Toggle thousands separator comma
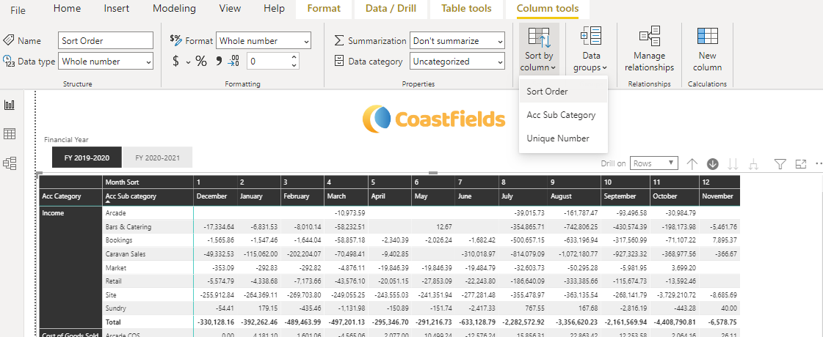 tap(219, 62)
